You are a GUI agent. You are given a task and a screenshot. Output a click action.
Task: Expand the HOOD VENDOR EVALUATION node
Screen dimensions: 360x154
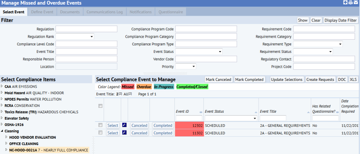tap(7, 137)
